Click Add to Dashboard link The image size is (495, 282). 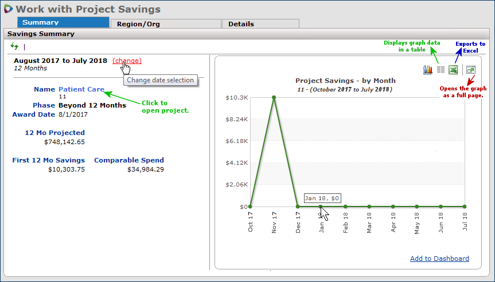pyautogui.click(x=439, y=259)
